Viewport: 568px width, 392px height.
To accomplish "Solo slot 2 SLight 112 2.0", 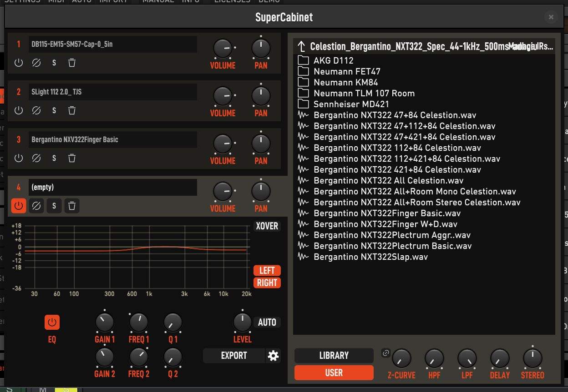I will coord(54,110).
